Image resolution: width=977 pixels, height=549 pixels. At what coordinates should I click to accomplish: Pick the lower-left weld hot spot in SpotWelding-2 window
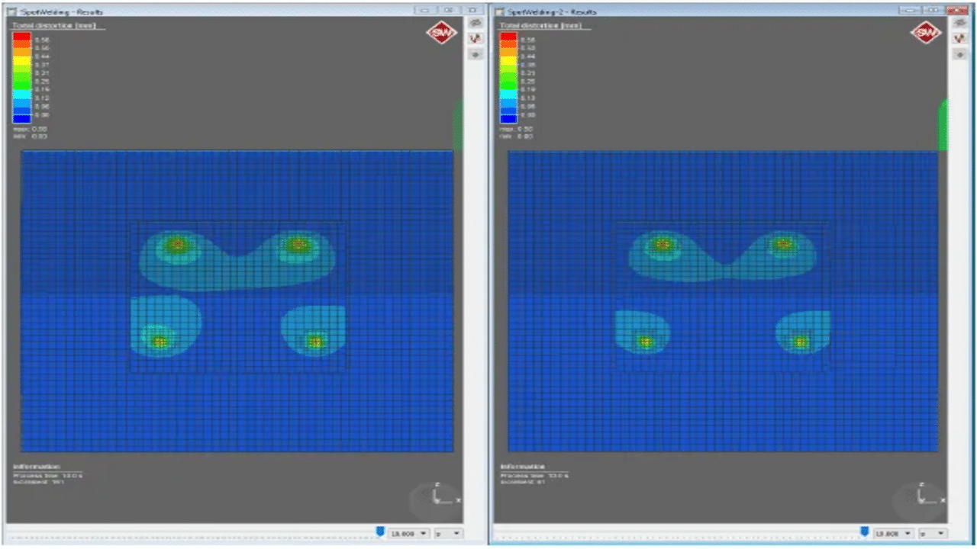pyautogui.click(x=645, y=342)
